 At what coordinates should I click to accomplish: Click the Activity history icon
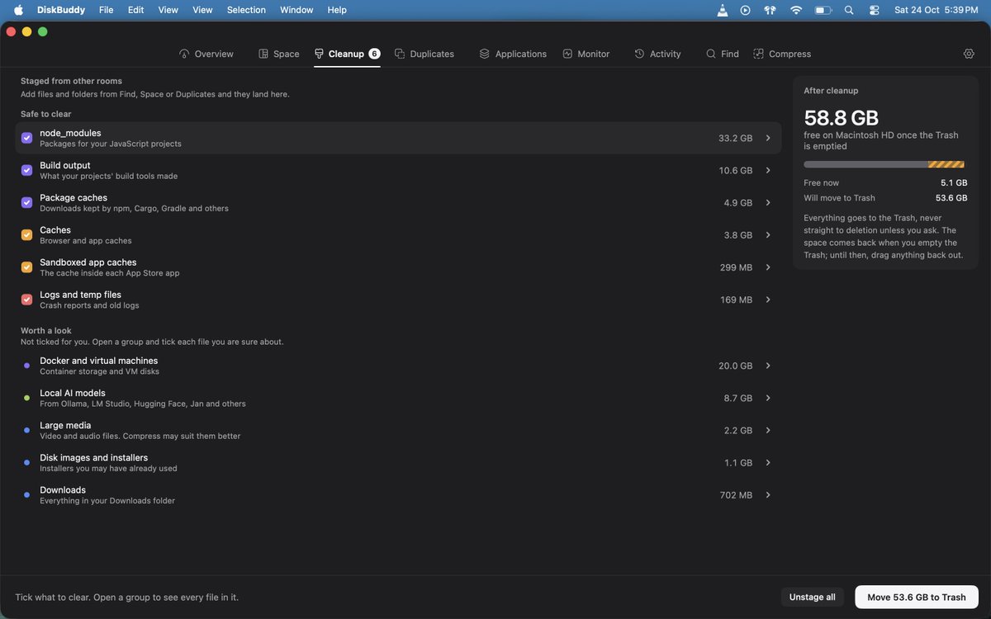639,54
